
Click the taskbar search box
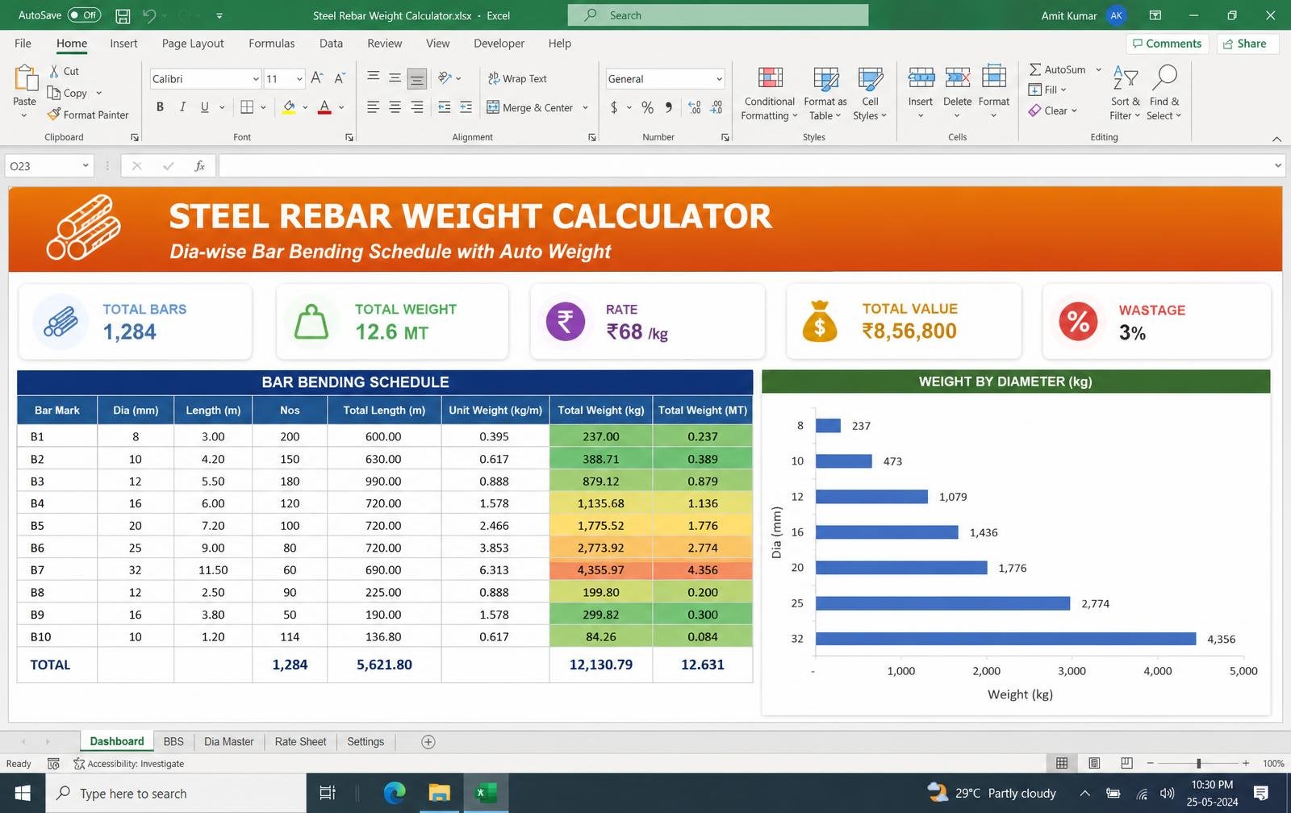click(176, 794)
